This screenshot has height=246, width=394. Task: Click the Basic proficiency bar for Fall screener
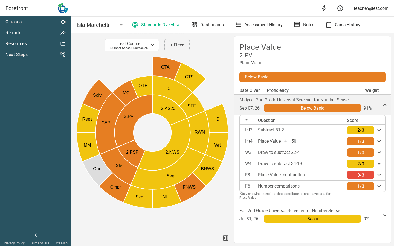[312, 219]
